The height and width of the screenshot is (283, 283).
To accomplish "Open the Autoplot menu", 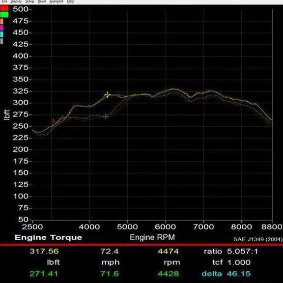I will point(57,1).
